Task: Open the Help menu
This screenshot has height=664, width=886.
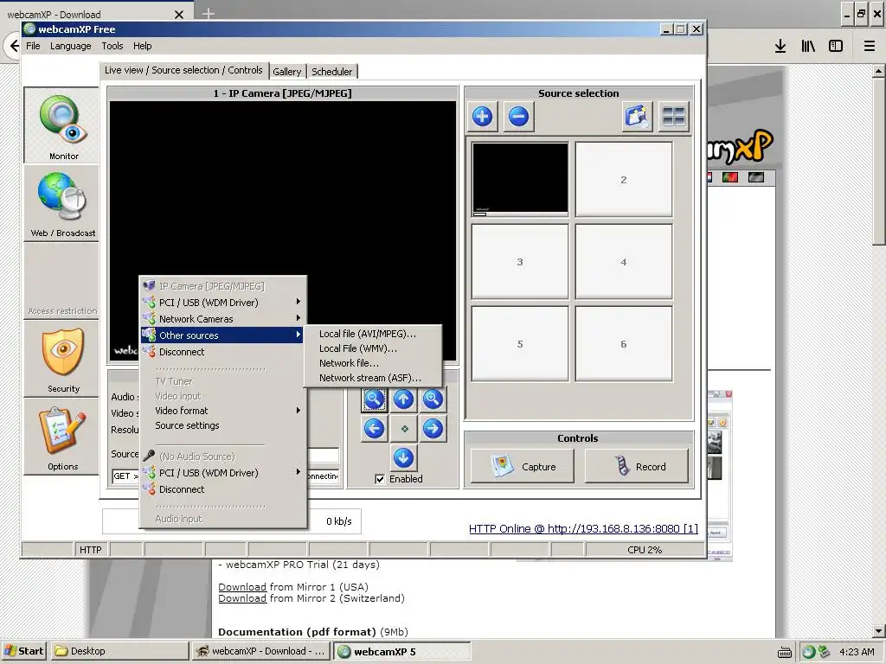Action: (143, 46)
